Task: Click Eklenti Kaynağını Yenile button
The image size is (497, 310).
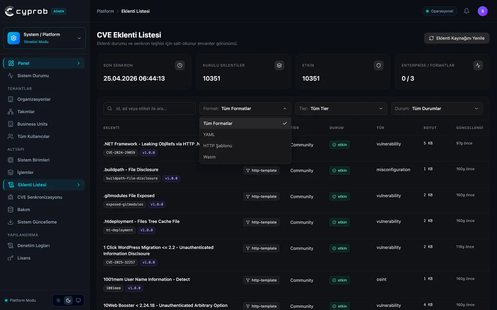Action: 457,38
